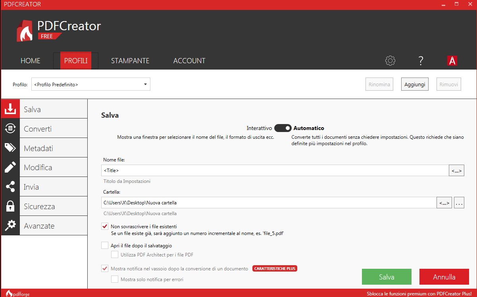
Task: Click the Interattivo mode label
Action: coord(259,128)
